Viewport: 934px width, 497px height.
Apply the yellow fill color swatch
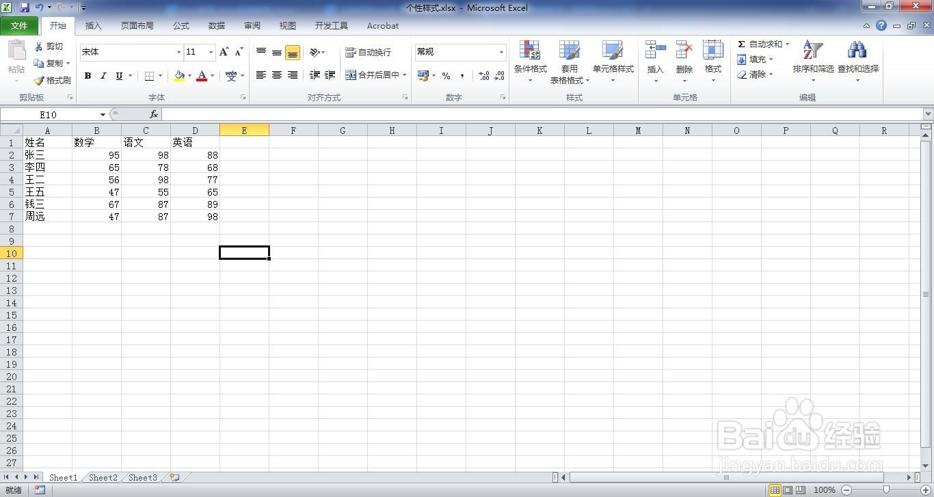coord(179,76)
